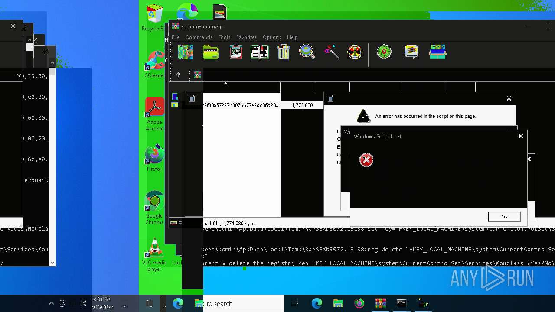The height and width of the screenshot is (312, 555).
Task: Show hidden system tray icons chevron
Action: coord(51,303)
